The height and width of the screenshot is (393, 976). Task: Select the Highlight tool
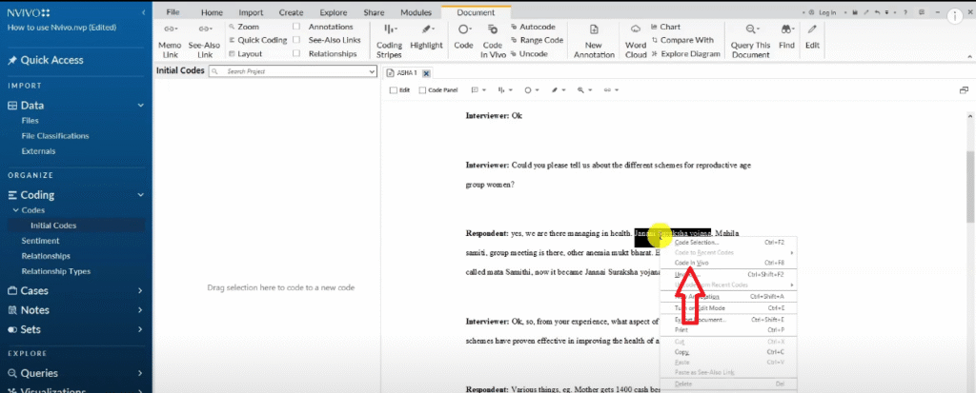(x=426, y=37)
